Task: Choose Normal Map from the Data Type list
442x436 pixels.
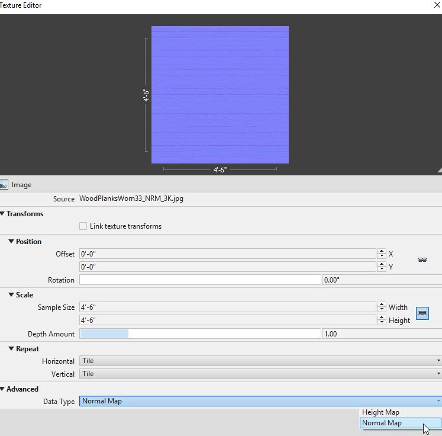Action: point(400,423)
